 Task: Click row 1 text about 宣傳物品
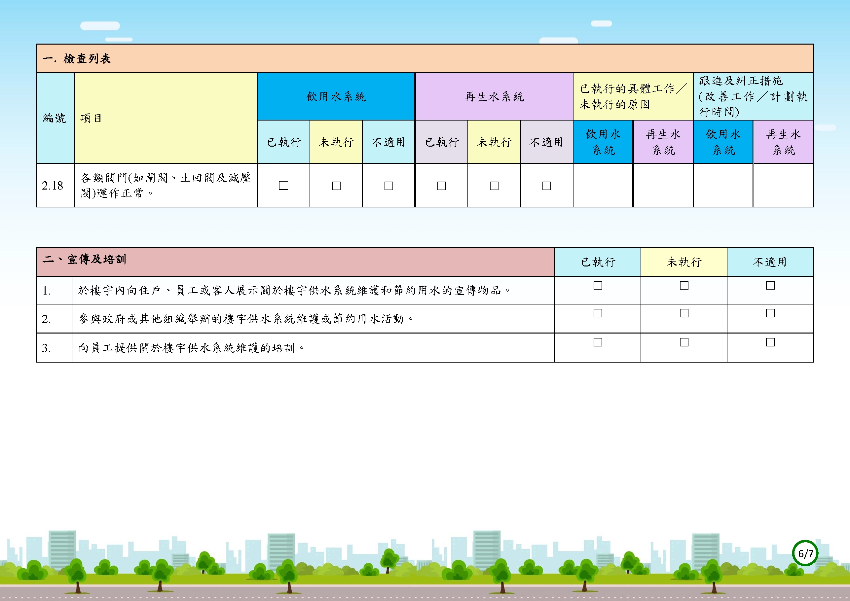(294, 291)
